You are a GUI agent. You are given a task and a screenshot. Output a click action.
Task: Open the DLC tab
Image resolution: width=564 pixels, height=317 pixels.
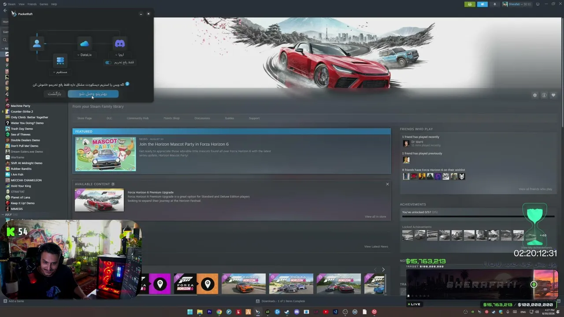109,118
